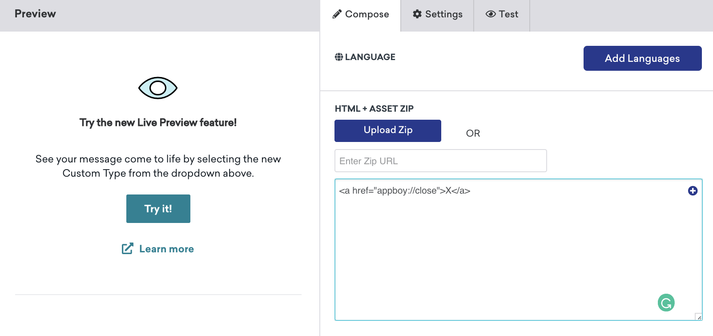
Task: Grab the text area resize handle
Action: 699,317
